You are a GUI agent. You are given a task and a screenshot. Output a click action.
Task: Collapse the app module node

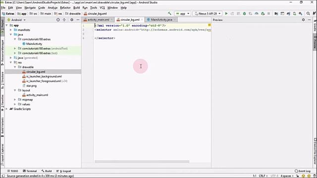[x=6, y=25]
